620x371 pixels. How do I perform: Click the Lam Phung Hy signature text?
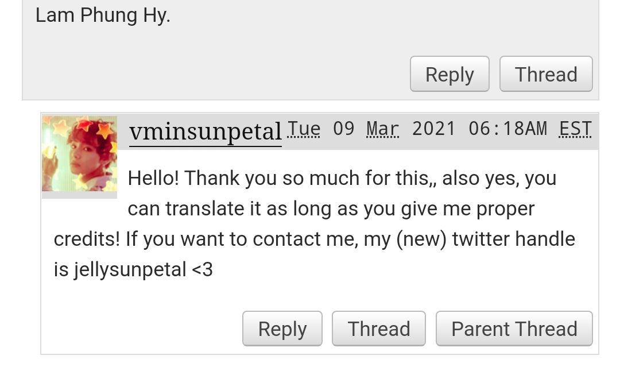[x=103, y=16]
